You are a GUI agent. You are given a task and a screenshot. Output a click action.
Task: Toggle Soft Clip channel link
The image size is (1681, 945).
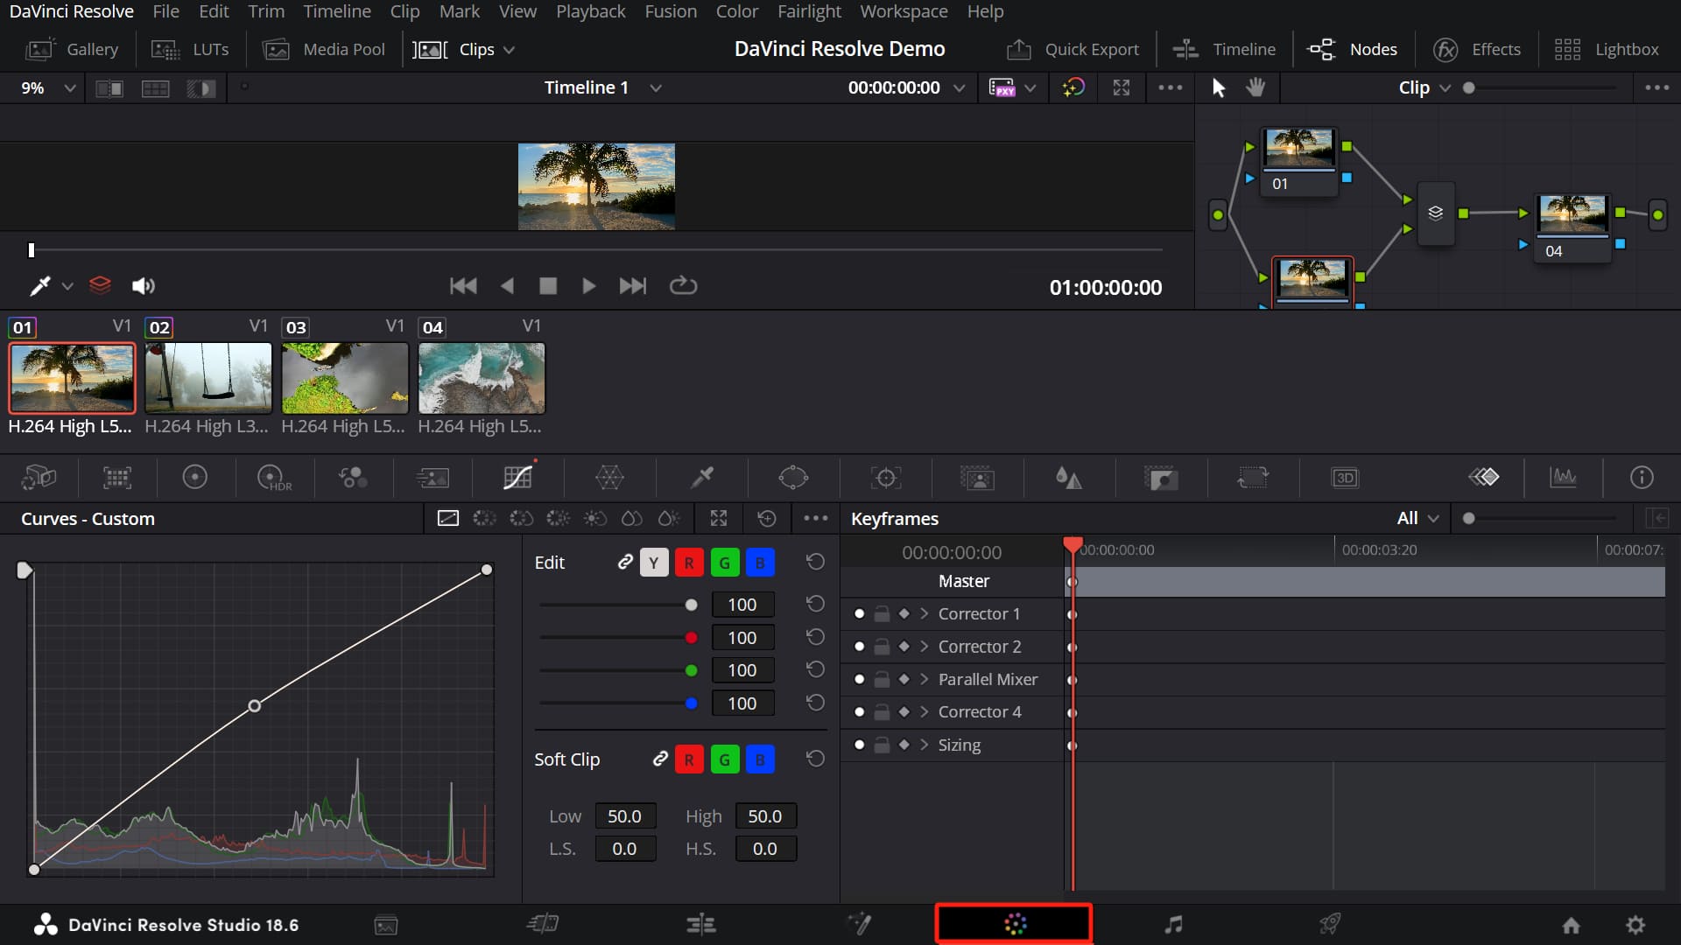(x=660, y=759)
